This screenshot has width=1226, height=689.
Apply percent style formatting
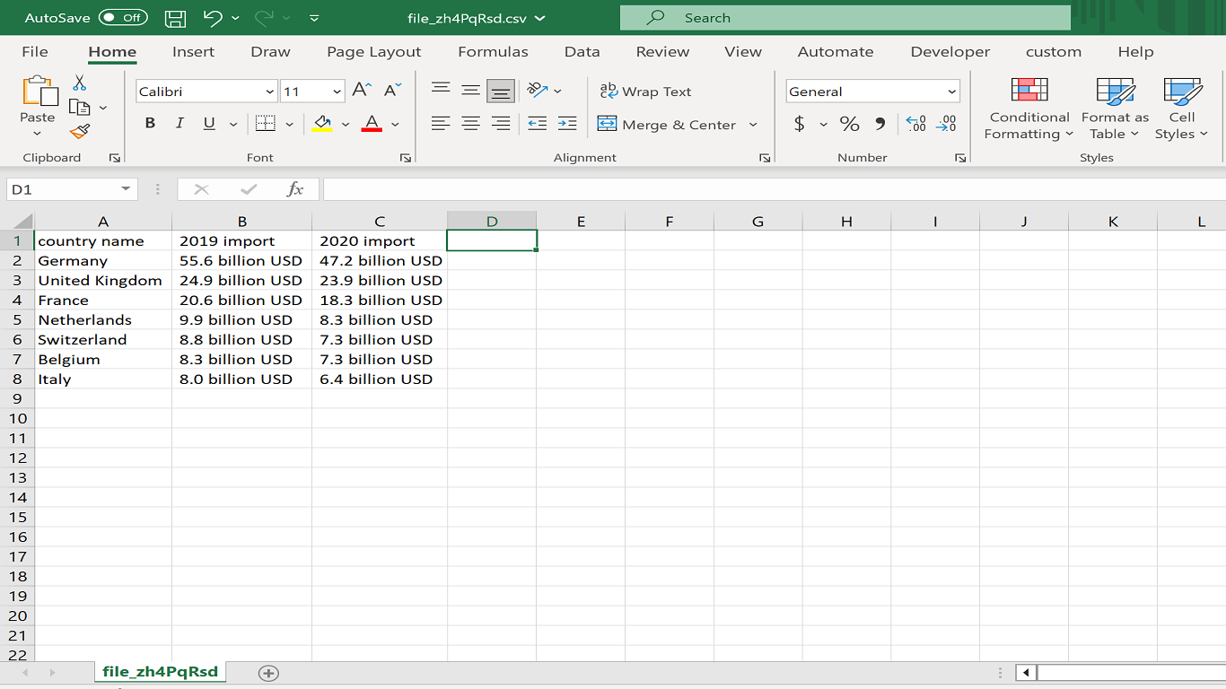(x=849, y=124)
